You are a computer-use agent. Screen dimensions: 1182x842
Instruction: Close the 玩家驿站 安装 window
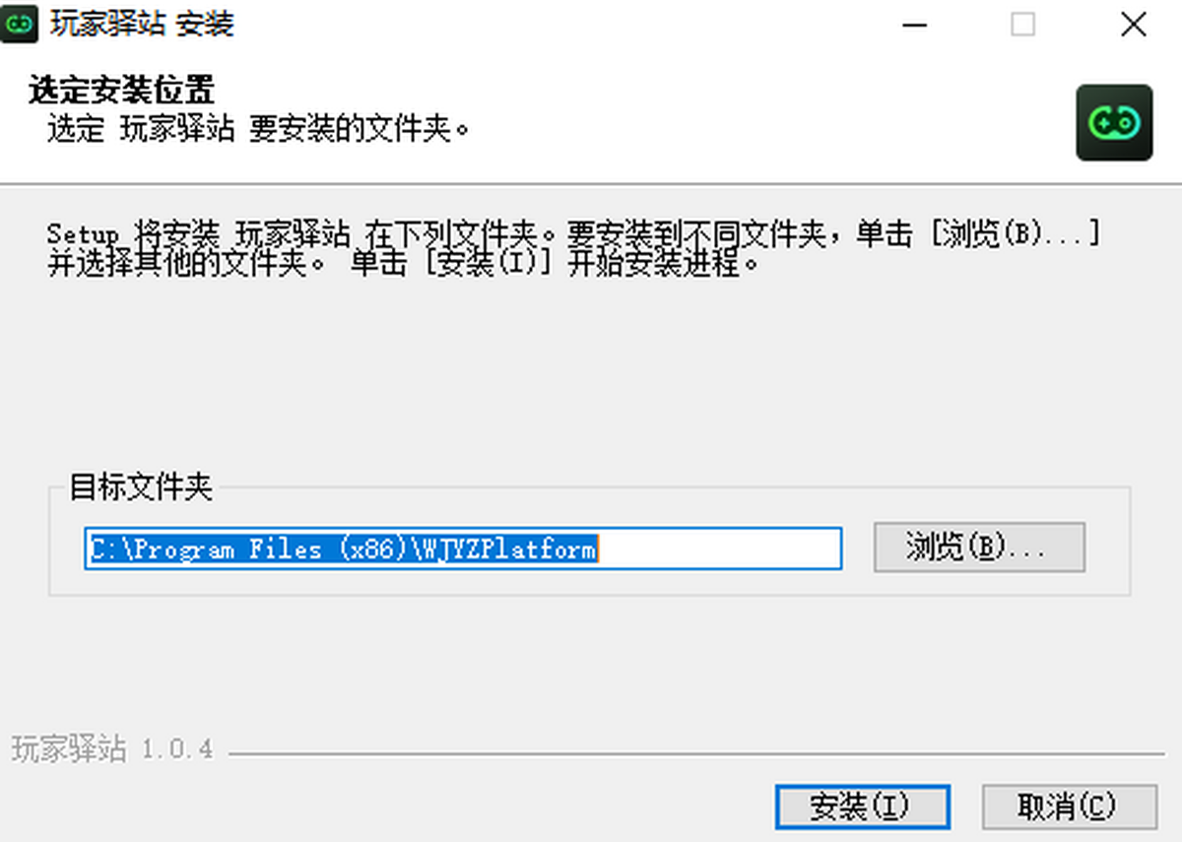pyautogui.click(x=1134, y=25)
